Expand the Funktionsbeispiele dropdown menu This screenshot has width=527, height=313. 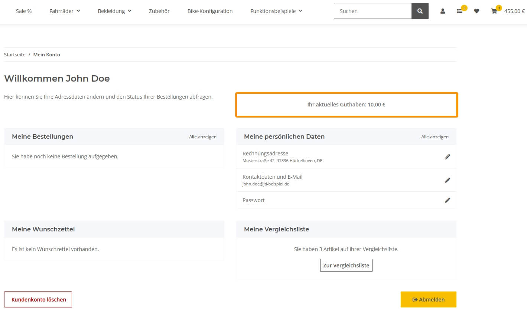276,11
